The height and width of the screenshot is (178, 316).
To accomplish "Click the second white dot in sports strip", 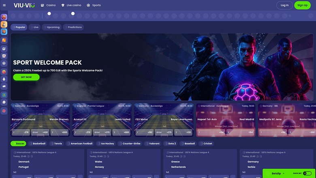I will point(73,13).
